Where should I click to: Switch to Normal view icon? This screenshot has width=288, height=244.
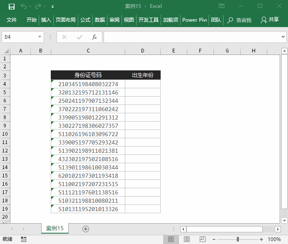171,239
